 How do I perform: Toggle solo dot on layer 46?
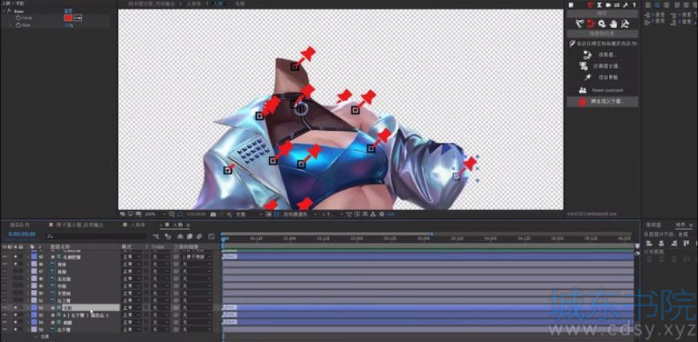15,264
